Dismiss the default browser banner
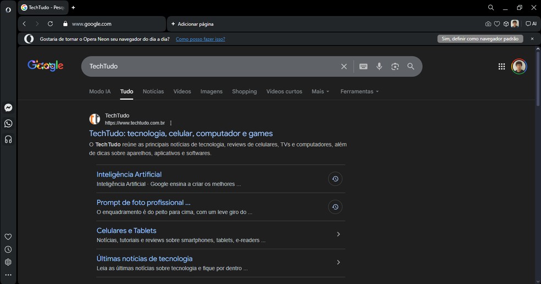Viewport: 541px width, 284px height. (532, 39)
